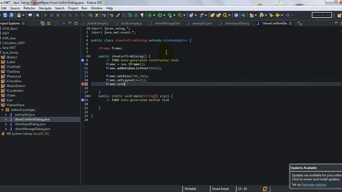Image resolution: width=342 pixels, height=192 pixels.
Task: Click the New Java Class icon
Action: point(201,15)
